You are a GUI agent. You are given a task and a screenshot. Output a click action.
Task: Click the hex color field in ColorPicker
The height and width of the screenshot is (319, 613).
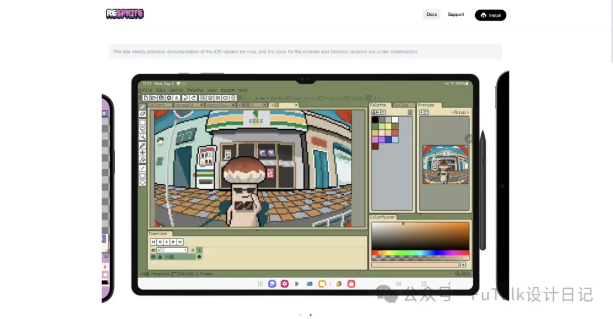(415, 265)
